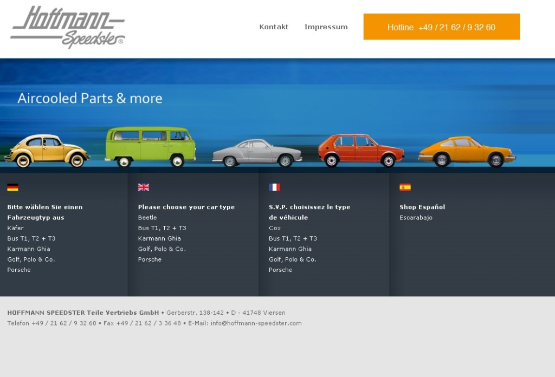Open Escarabajo in the Spanish shop

point(416,218)
